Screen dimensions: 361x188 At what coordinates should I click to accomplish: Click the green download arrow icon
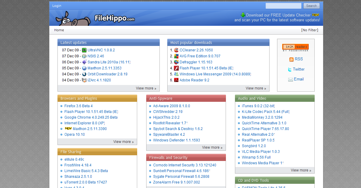pos(243,15)
